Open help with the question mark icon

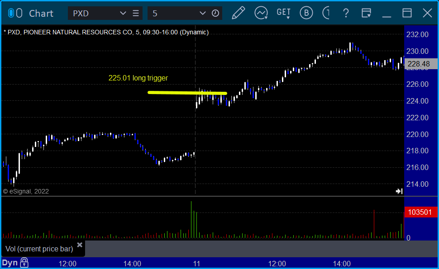[346, 13]
